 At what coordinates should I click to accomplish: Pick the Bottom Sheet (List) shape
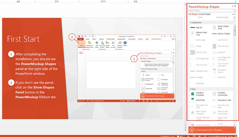(199, 34)
